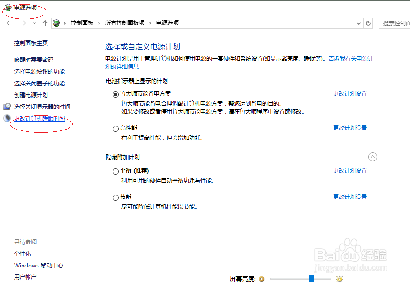Open 更改计算机睡眠时间 link
This screenshot has width=410, height=282.
(39, 119)
